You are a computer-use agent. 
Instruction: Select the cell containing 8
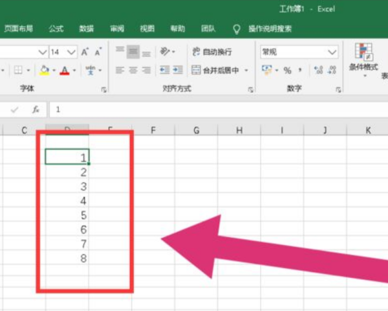[67, 258]
